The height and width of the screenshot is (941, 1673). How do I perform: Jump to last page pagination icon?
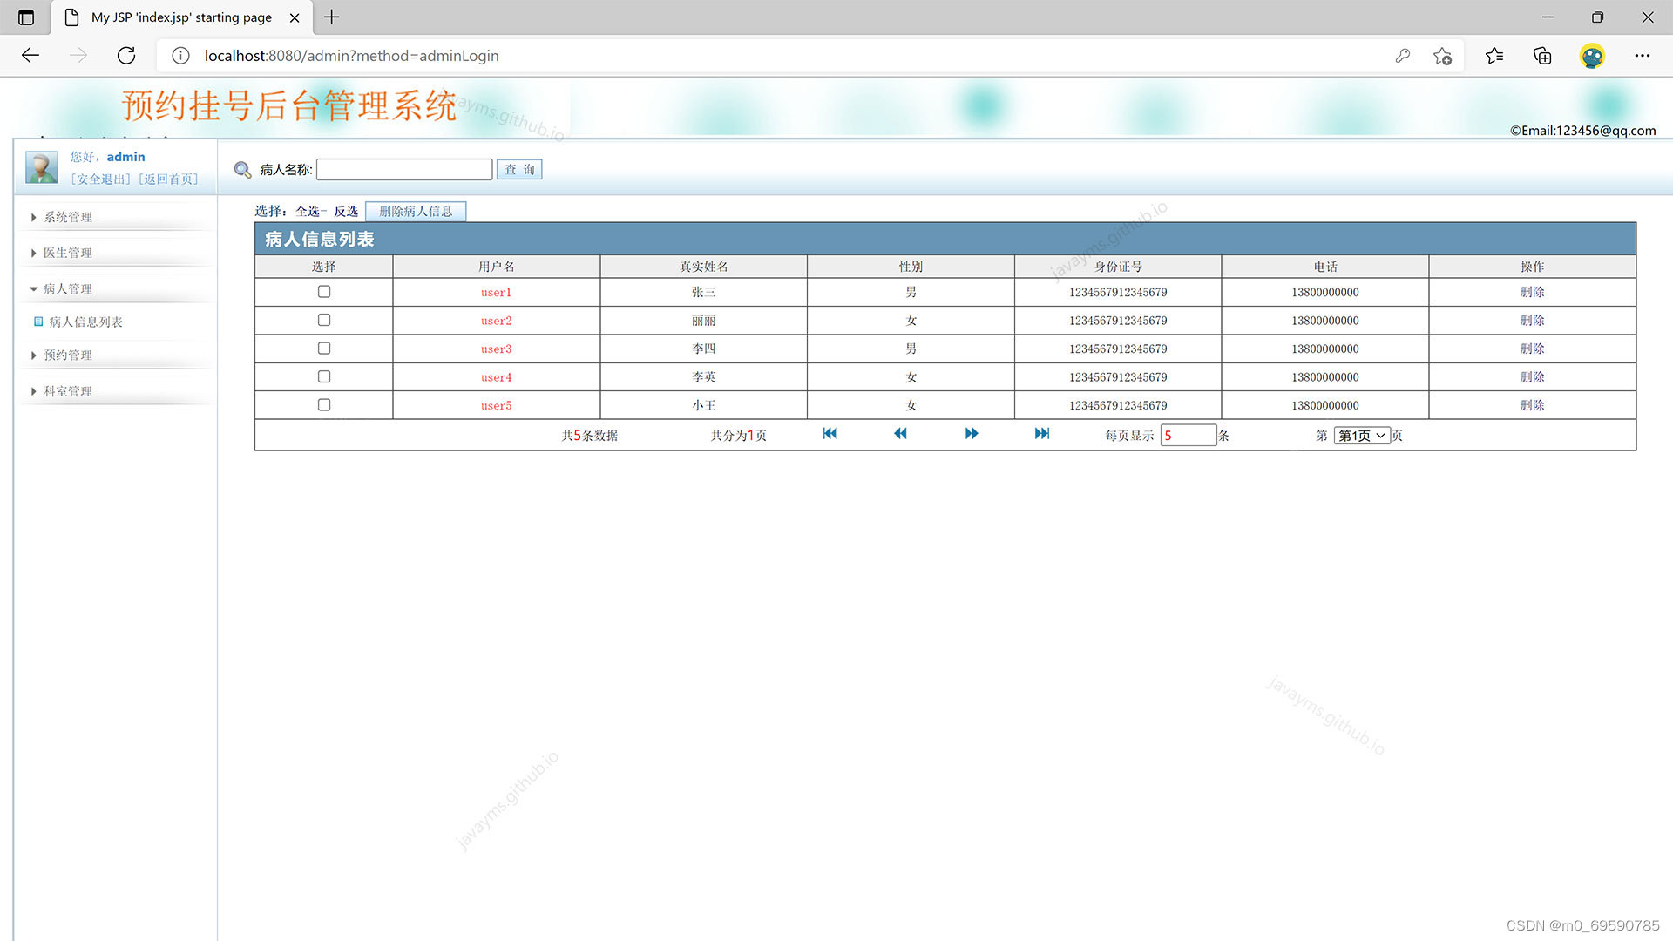pos(1042,434)
